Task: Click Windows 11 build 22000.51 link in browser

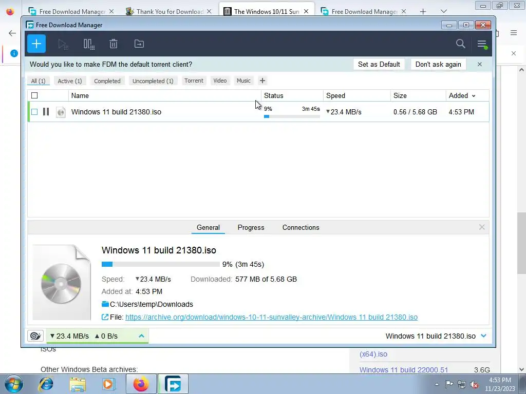Action: pos(404,369)
